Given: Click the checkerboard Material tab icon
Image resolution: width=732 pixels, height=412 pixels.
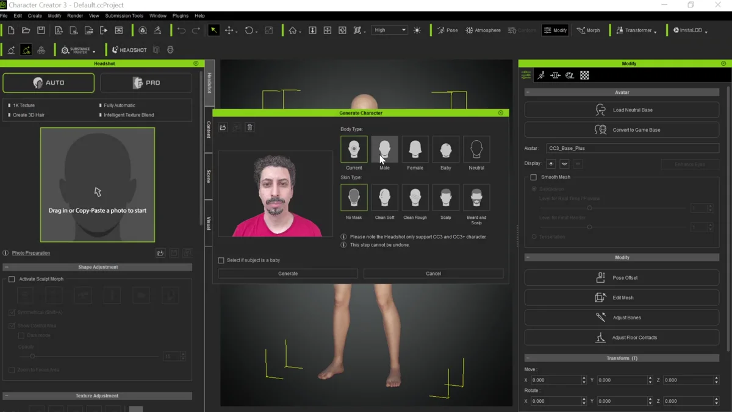Looking at the screenshot, I should (584, 75).
